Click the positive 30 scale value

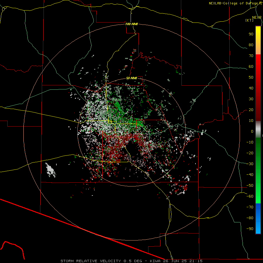251,99
